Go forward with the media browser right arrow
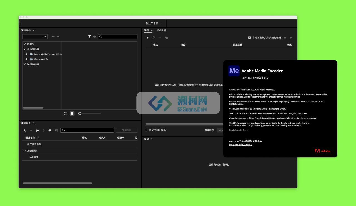The image size is (356, 206). [58, 37]
